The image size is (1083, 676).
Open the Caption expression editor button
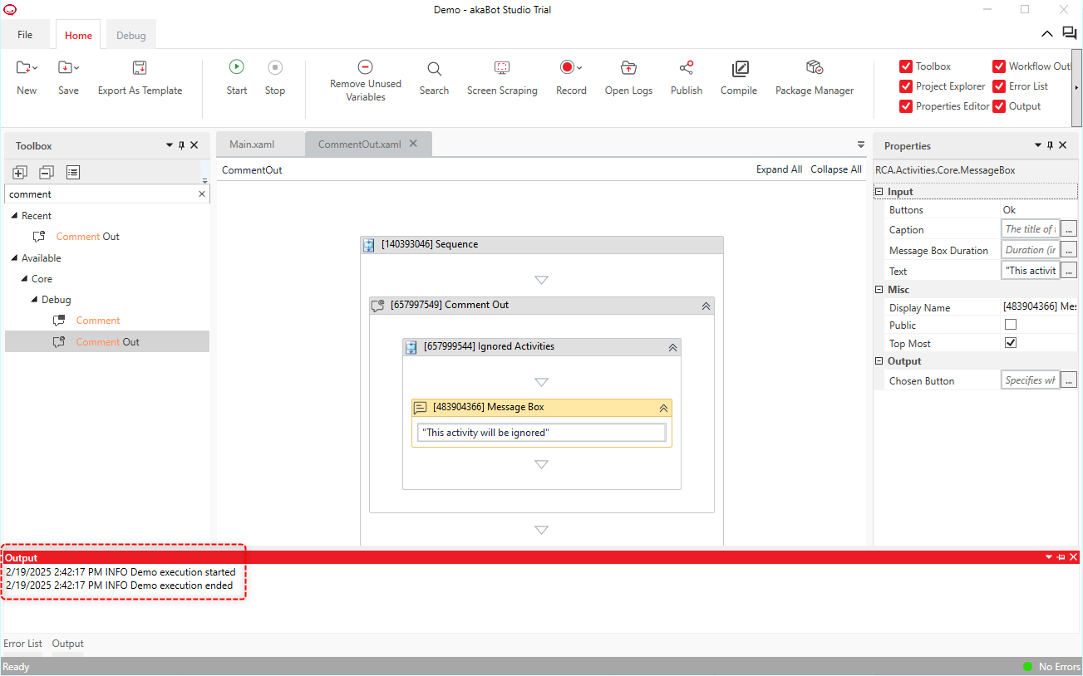tap(1069, 228)
